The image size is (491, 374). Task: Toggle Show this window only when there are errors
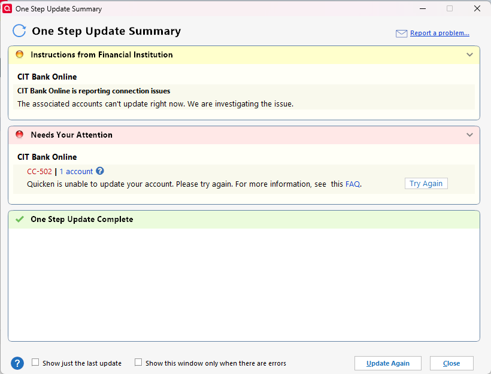click(138, 362)
